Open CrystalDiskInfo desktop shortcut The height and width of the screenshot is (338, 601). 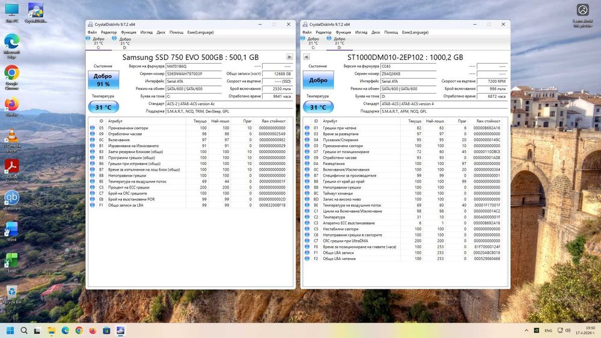point(35,13)
